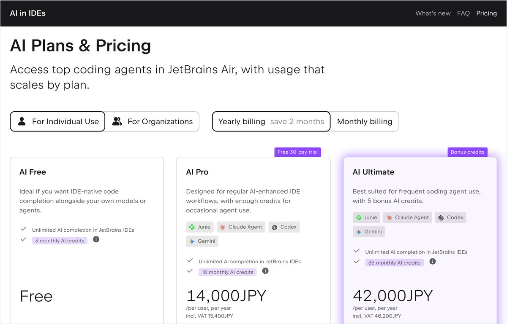
Task: Open the What's new page
Action: pos(433,13)
